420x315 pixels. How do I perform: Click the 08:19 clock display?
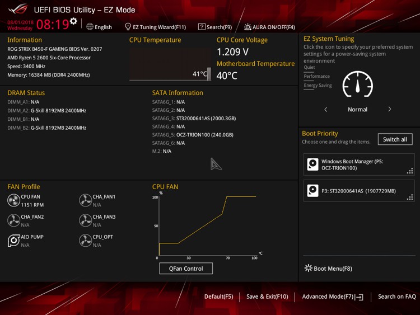click(53, 25)
